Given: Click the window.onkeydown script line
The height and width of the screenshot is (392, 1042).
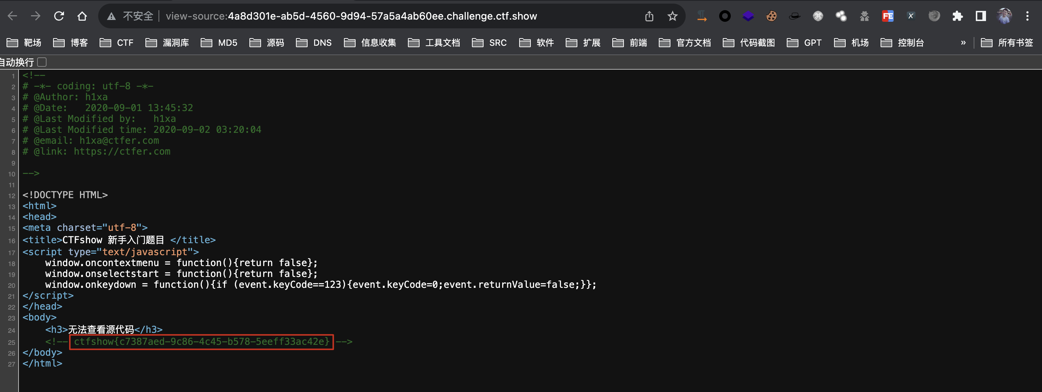Looking at the screenshot, I should (321, 285).
